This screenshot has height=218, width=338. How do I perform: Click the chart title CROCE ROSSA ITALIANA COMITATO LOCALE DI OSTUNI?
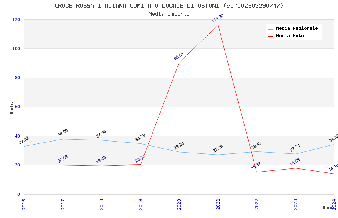tap(169, 6)
